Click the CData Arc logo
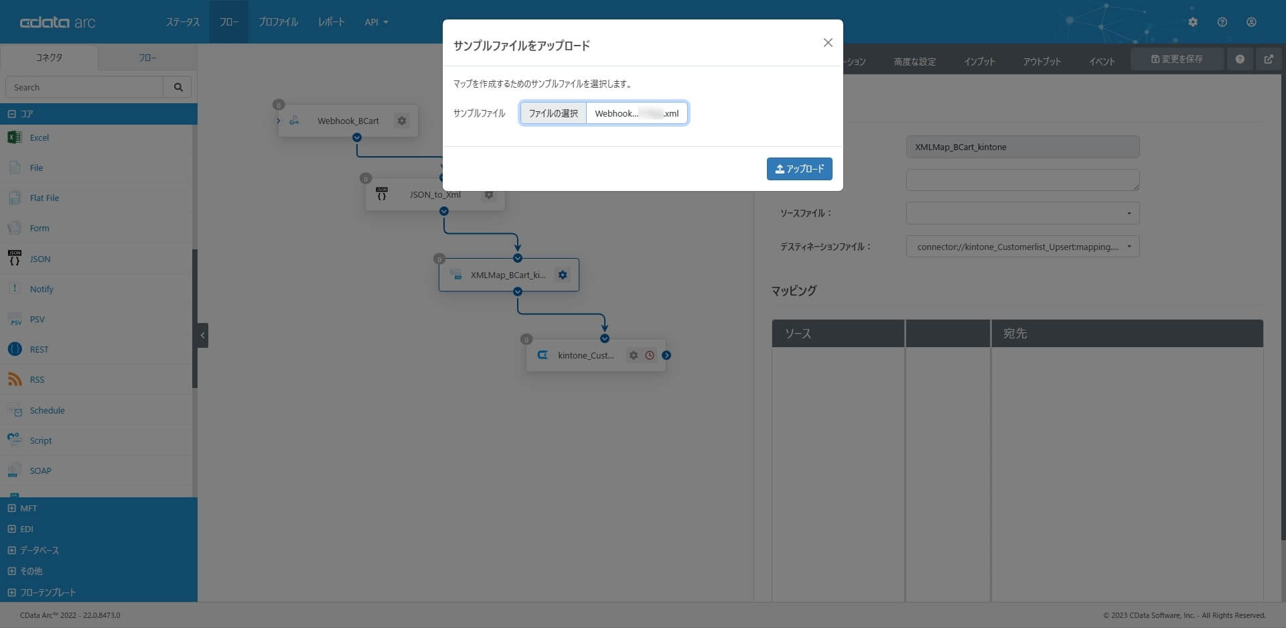 (58, 22)
